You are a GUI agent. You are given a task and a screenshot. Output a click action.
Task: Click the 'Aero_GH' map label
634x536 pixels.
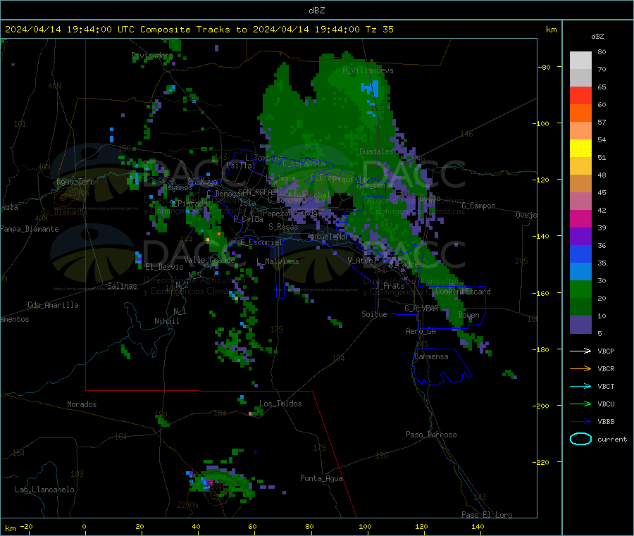pyautogui.click(x=421, y=331)
